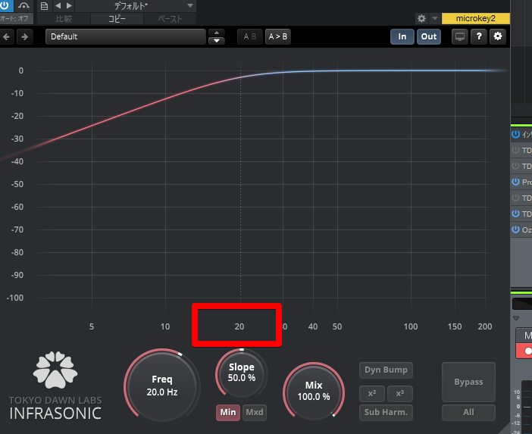The width and height of the screenshot is (532, 434).
Task: Click the blue power icon in the host header
Action: point(6,6)
